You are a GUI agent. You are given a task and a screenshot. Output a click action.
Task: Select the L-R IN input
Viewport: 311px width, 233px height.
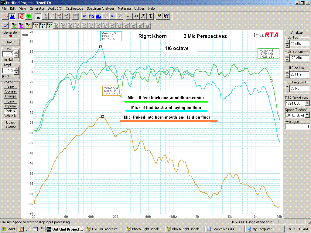tap(66, 16)
